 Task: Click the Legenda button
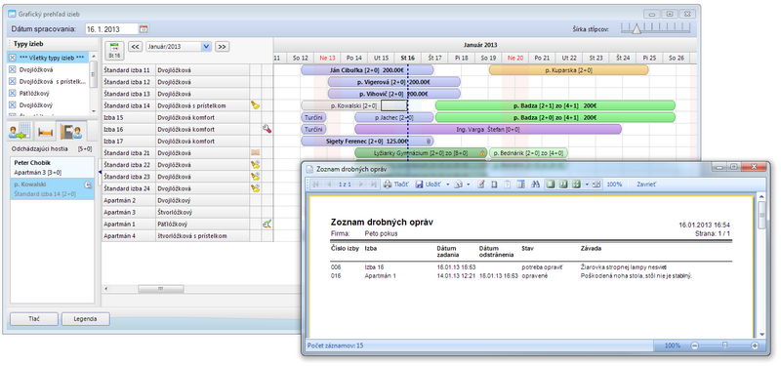tap(85, 319)
